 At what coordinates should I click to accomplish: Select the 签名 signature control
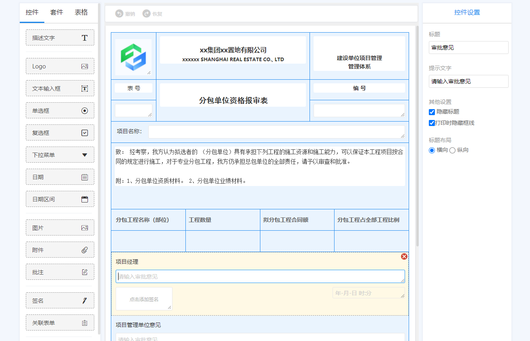(60, 300)
